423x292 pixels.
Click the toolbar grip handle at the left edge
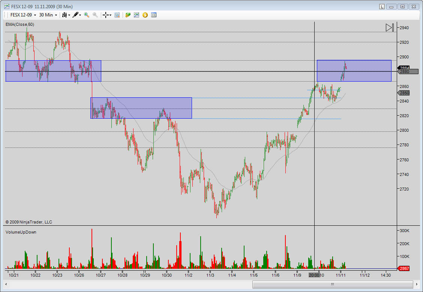5,15
